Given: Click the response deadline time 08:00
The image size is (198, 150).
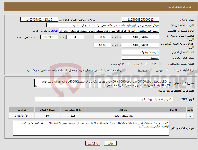Looking at the screenshot, I should pos(102,37).
